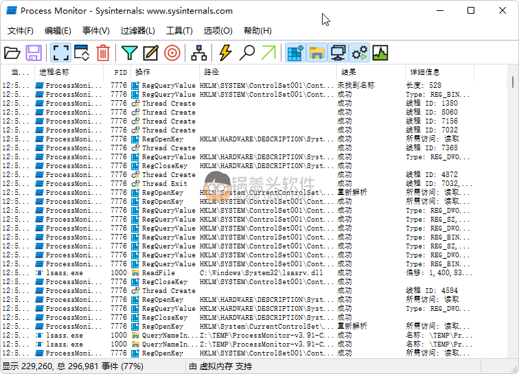This screenshot has width=519, height=374.
Task: Maximize the Process Monitor window
Action: coord(471,10)
